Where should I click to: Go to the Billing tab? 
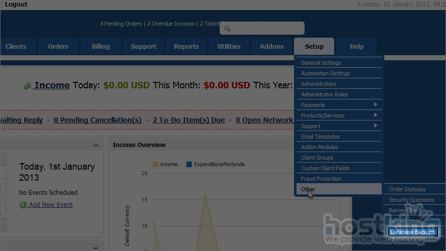[x=100, y=47]
